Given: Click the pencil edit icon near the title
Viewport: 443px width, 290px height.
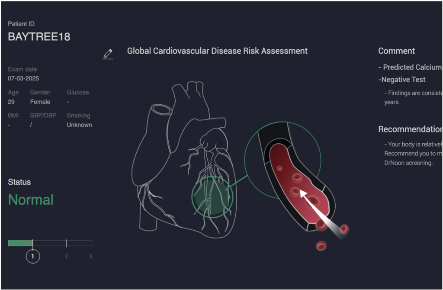Looking at the screenshot, I should click(x=107, y=54).
